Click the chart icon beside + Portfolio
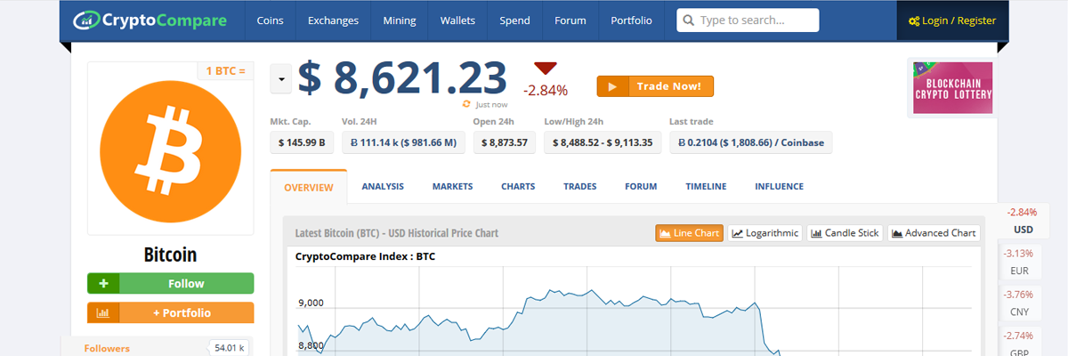This screenshot has width=1068, height=356. click(x=103, y=312)
